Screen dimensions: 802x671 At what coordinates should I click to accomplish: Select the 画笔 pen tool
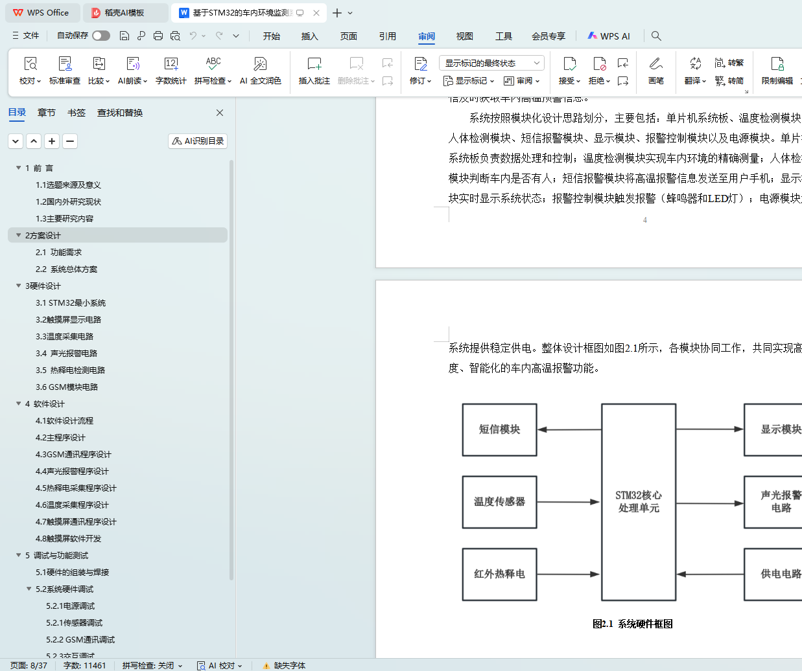tap(655, 64)
